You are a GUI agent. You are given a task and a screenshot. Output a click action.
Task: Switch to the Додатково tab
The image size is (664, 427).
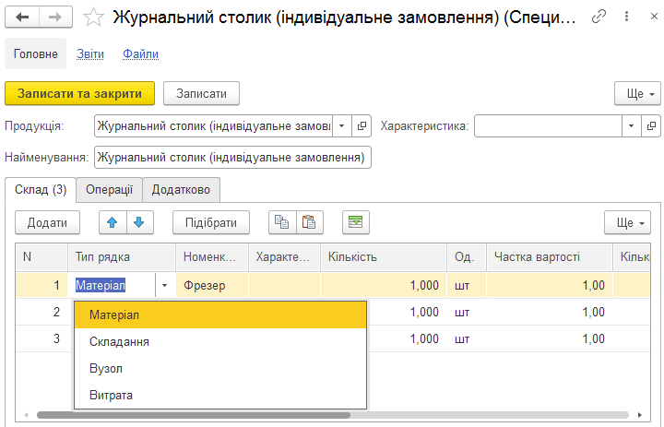(182, 189)
